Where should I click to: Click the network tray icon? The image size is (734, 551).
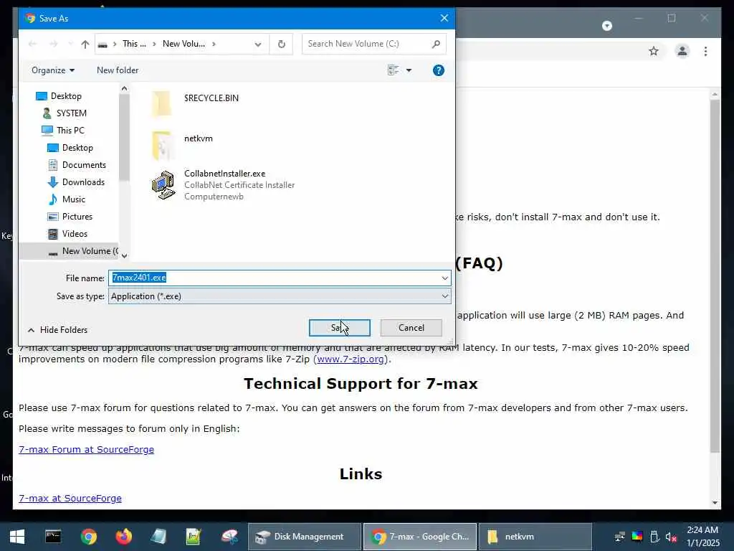620,537
